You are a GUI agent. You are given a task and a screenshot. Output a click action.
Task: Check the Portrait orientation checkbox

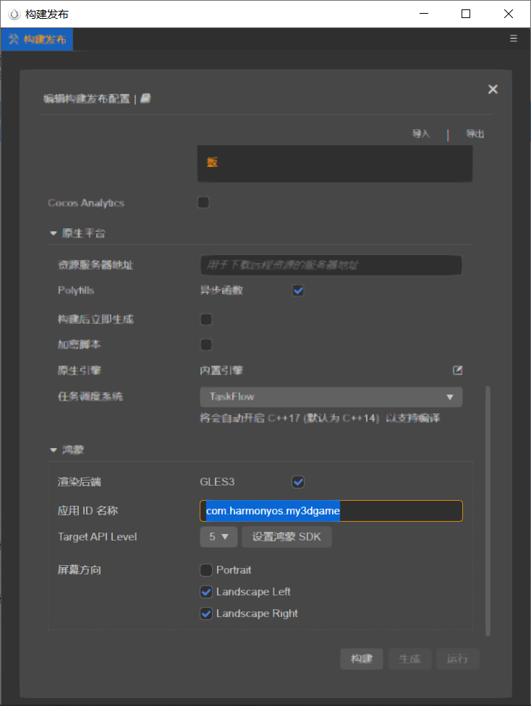(x=206, y=570)
